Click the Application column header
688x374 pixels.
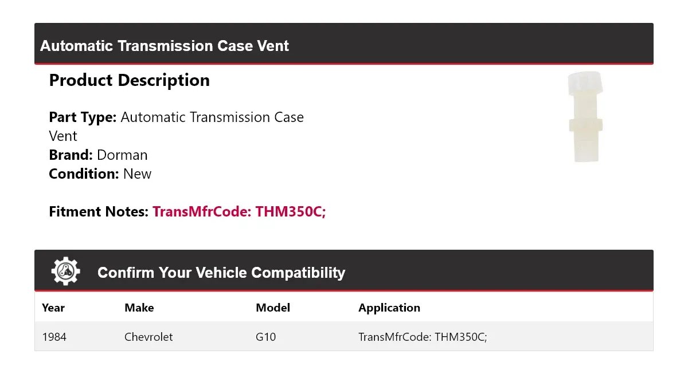pos(389,308)
